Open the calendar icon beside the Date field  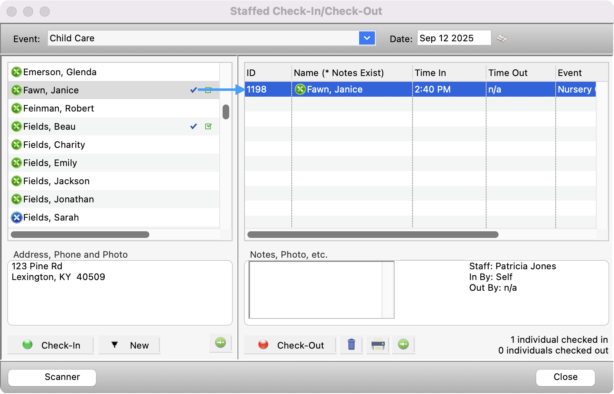point(503,38)
